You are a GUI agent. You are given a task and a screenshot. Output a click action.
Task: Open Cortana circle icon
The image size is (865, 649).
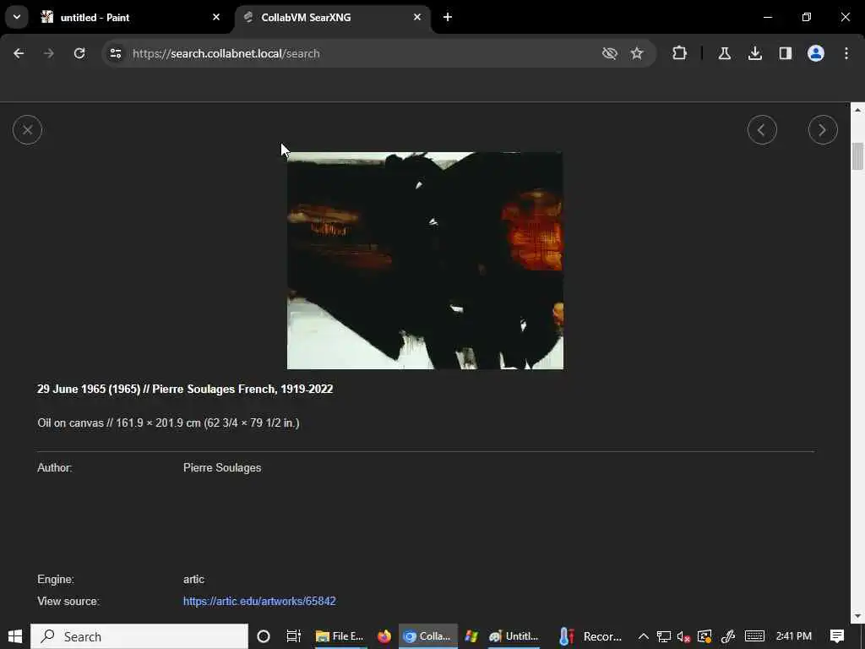[264, 636]
